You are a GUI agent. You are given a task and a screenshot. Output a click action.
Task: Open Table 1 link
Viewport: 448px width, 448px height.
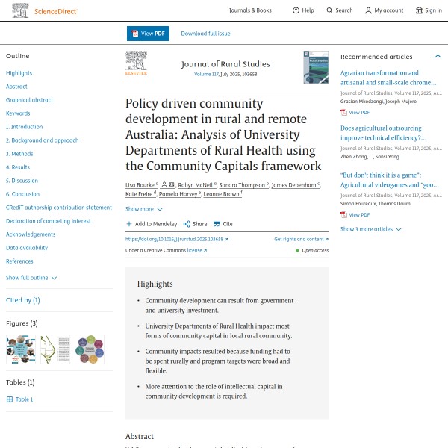[24, 399]
